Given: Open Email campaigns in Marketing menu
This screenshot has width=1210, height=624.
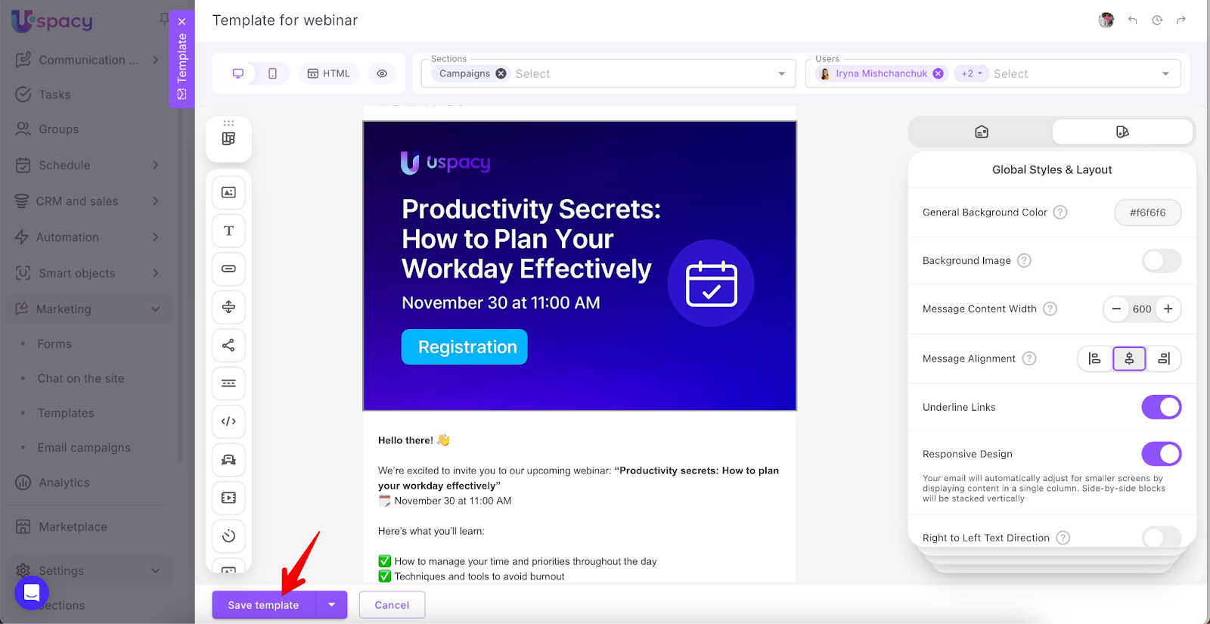Looking at the screenshot, I should coord(84,448).
